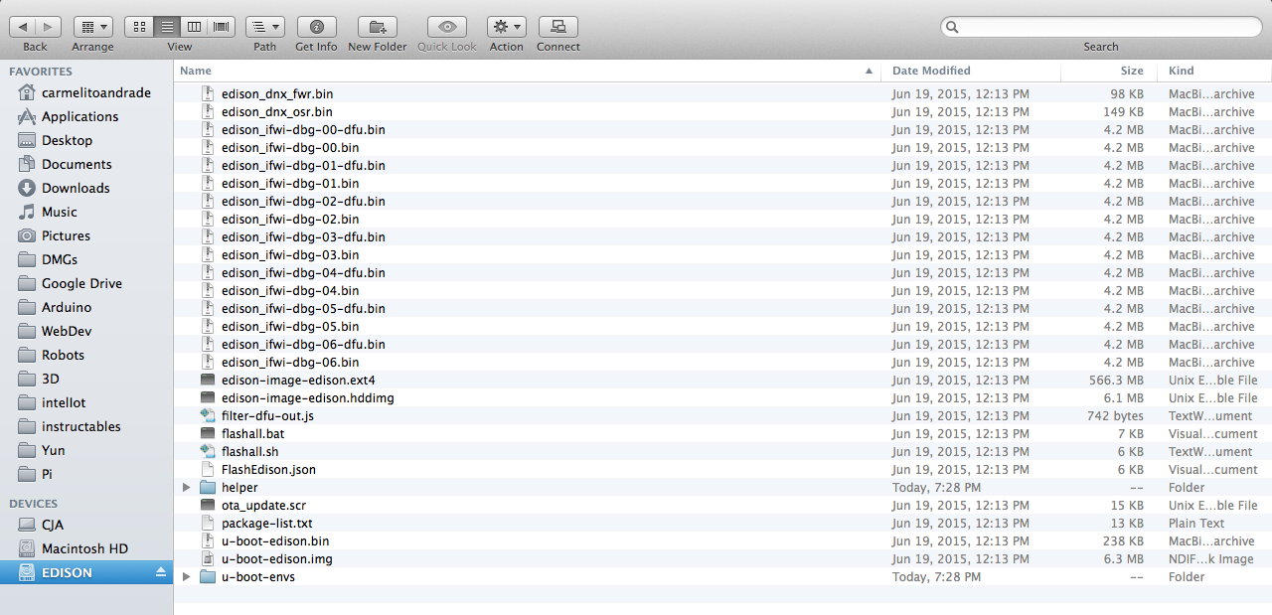
Task: Click the flashall.bat file icon
Action: tap(208, 433)
